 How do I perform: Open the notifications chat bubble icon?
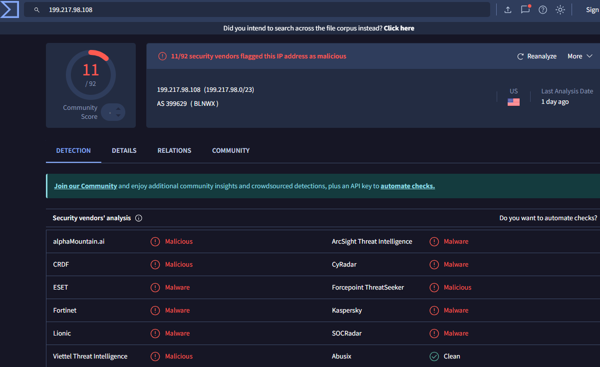click(525, 10)
